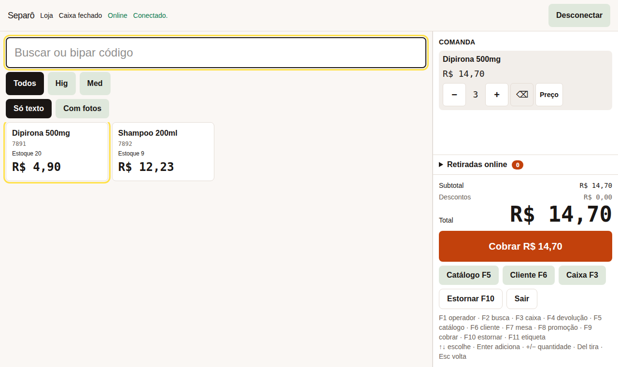Click product code 7891
This screenshot has width=618, height=367.
pos(19,144)
